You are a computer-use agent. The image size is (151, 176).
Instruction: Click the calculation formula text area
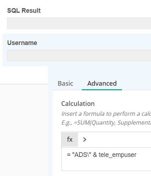point(106,159)
